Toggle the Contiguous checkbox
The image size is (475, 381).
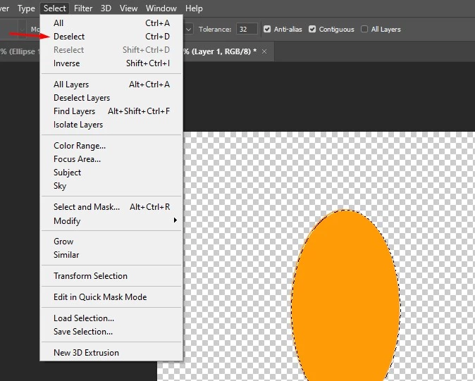[x=312, y=29]
